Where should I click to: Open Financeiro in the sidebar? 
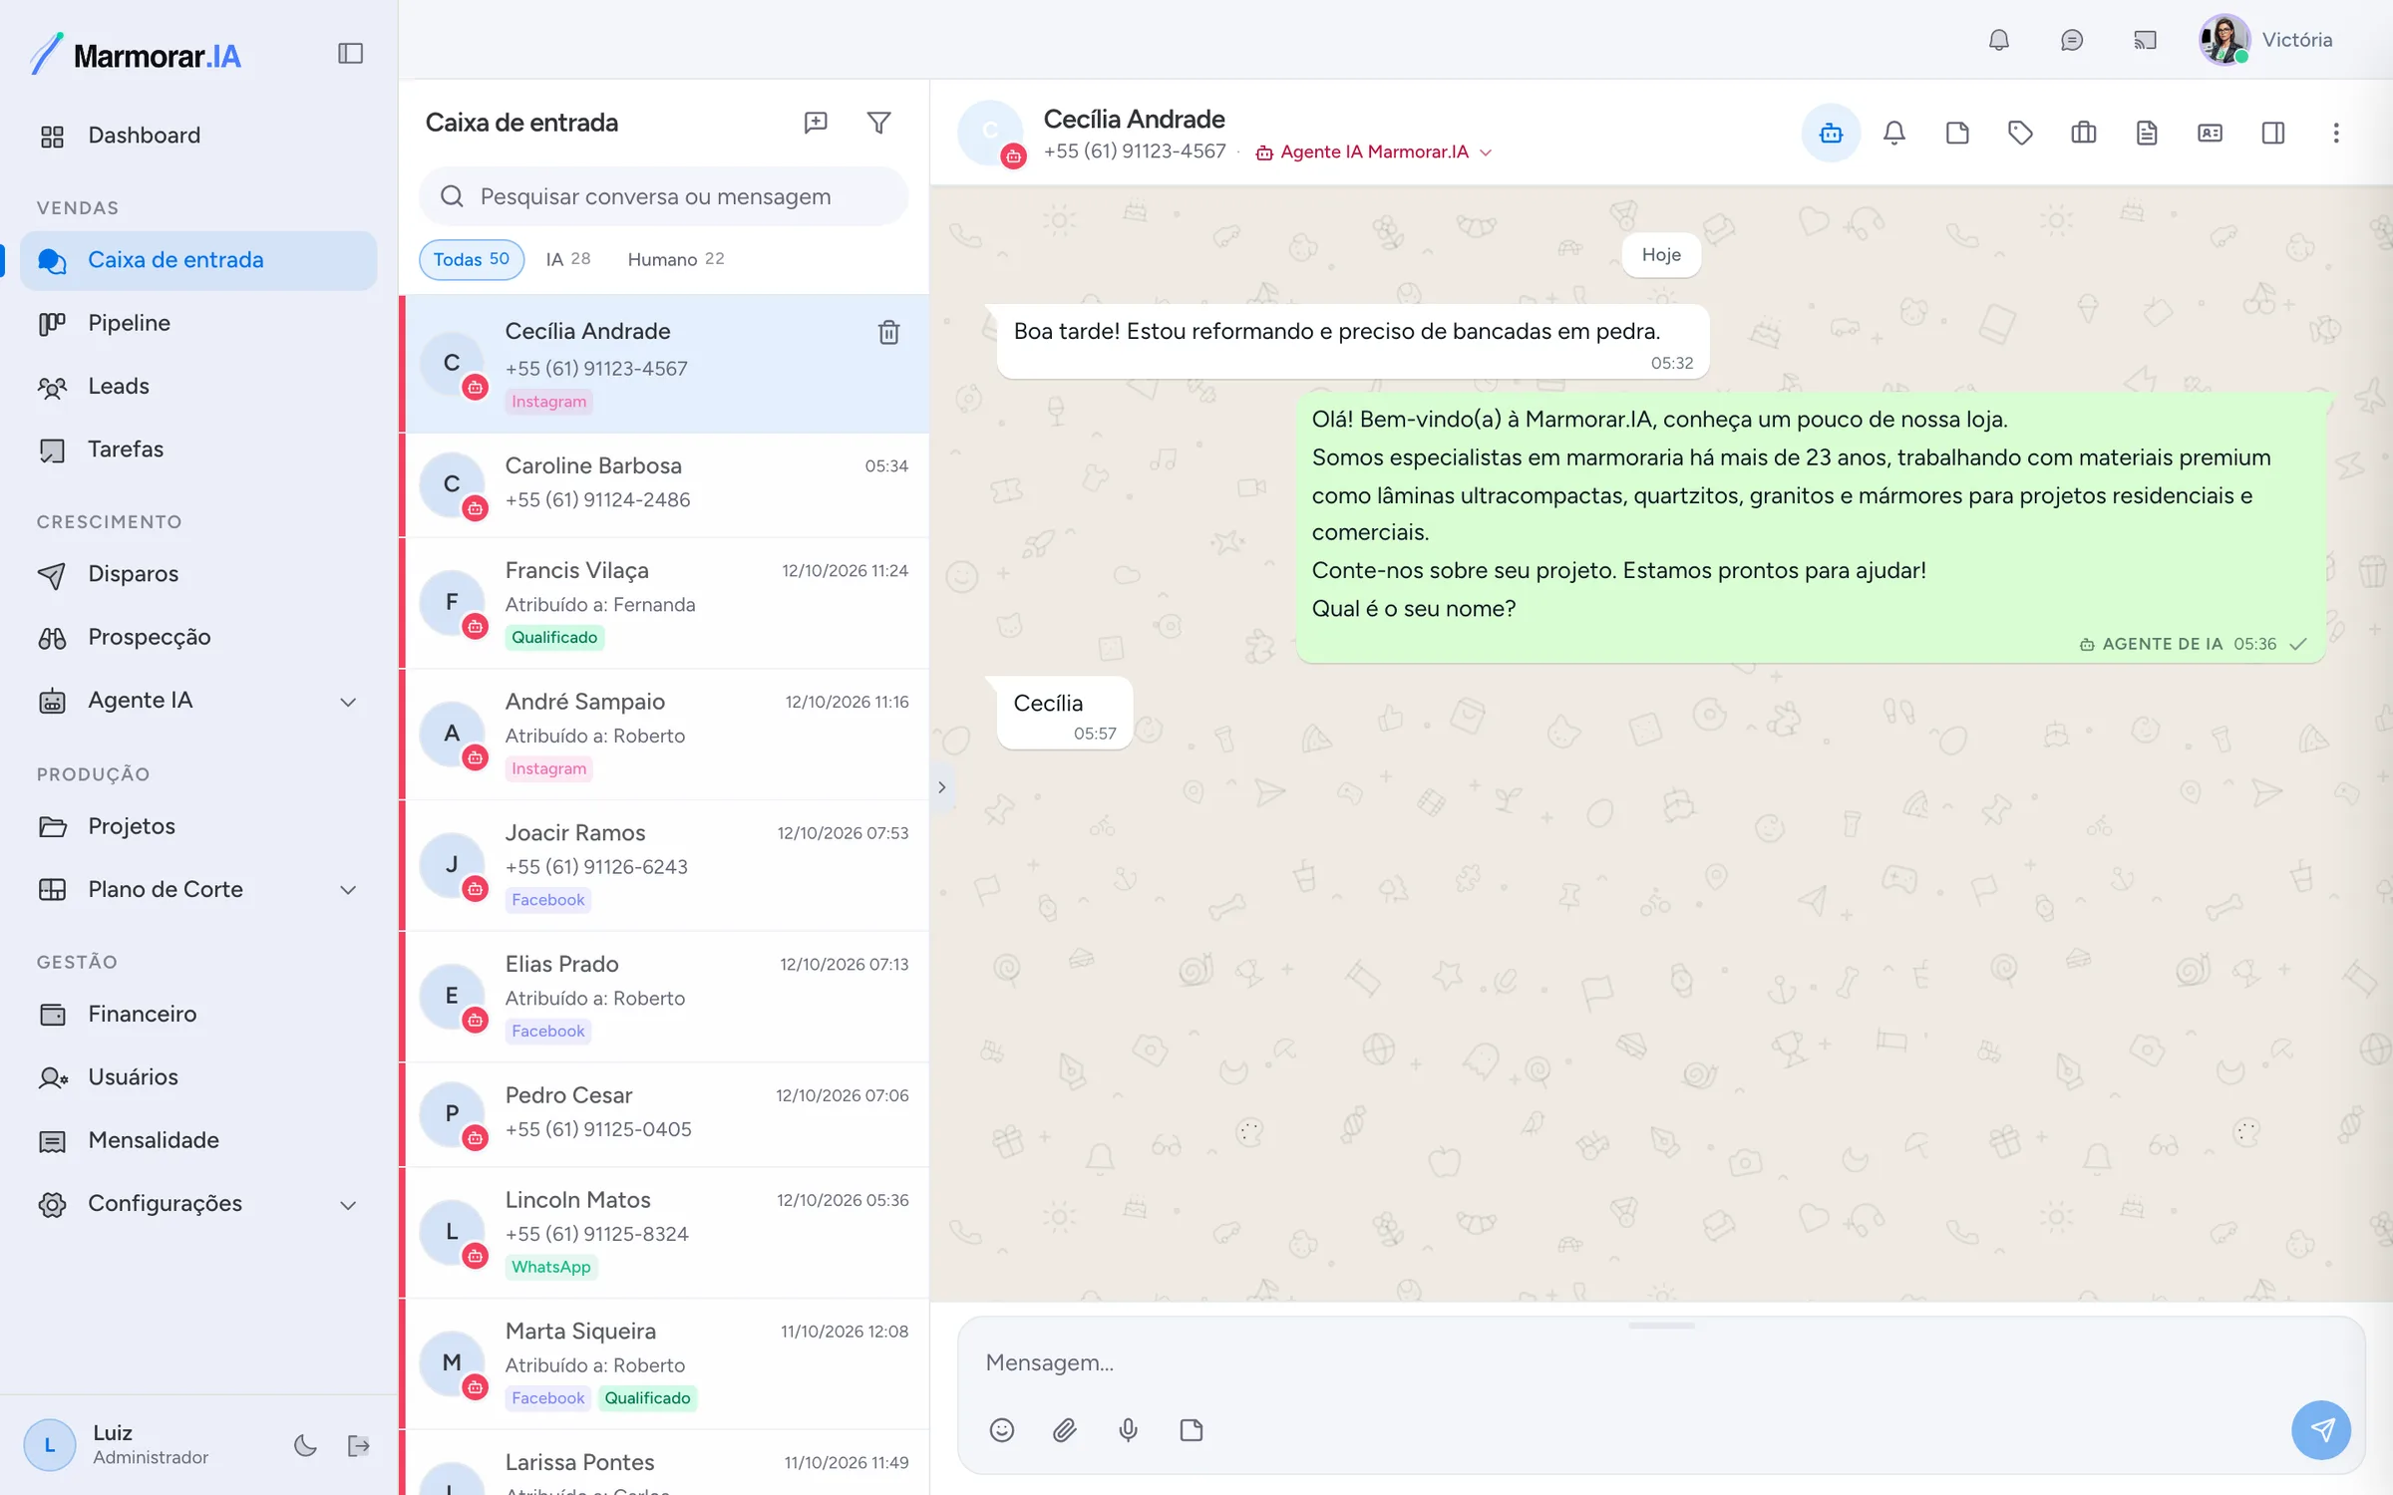(198, 1015)
